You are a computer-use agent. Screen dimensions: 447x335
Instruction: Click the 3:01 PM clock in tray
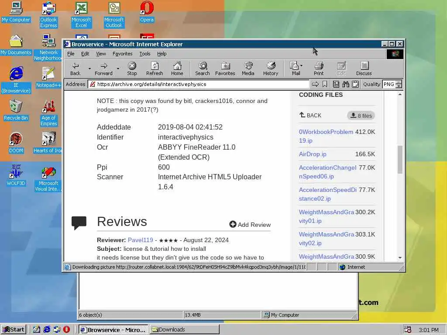429,330
